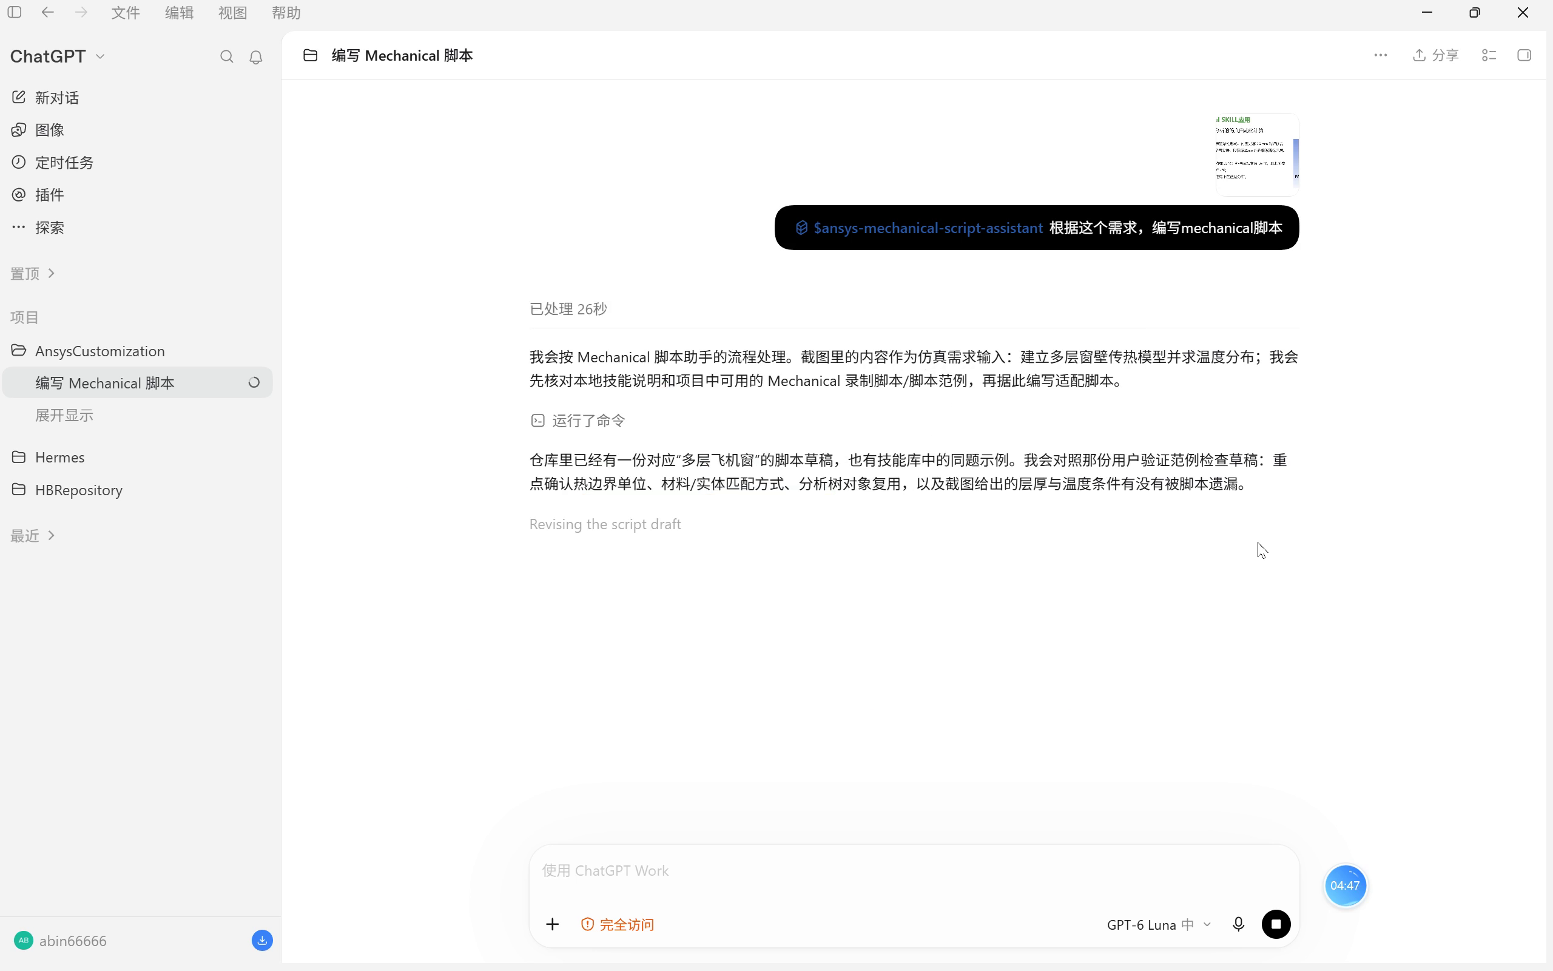This screenshot has height=971, width=1553.
Task: Click 展开显示 to show more chats
Action: (64, 416)
